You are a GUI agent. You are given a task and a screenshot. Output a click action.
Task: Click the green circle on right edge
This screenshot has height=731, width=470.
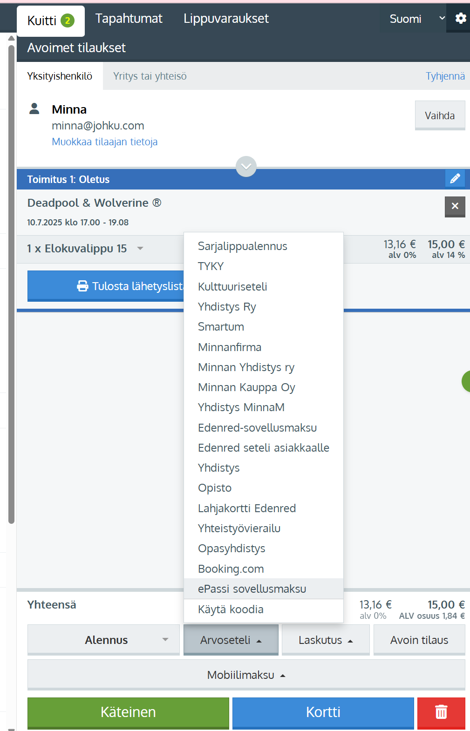(466, 381)
